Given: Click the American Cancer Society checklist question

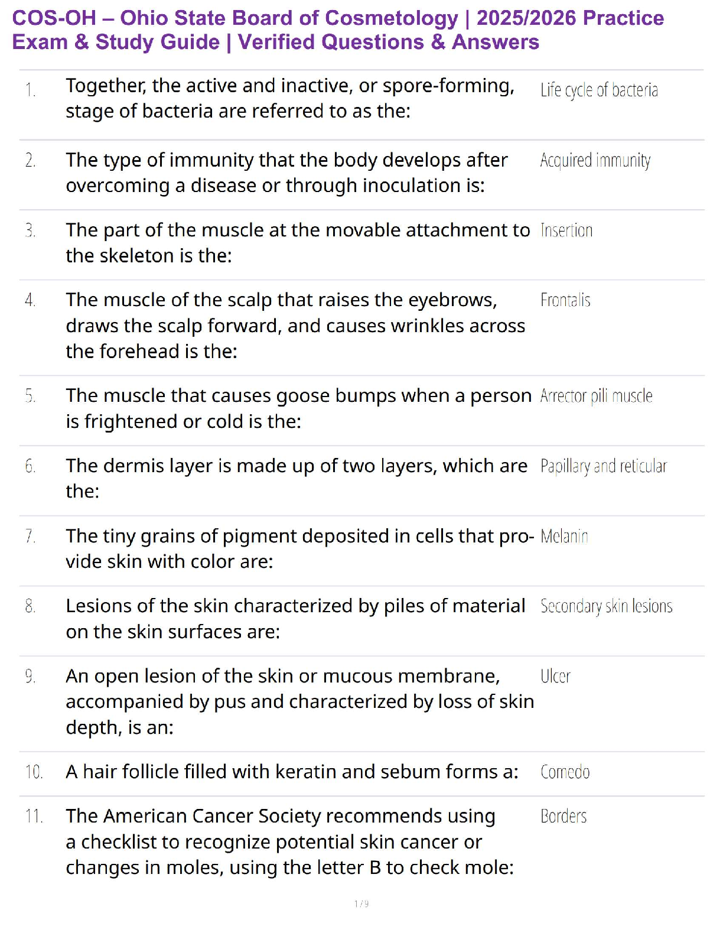Looking at the screenshot, I should [289, 841].
